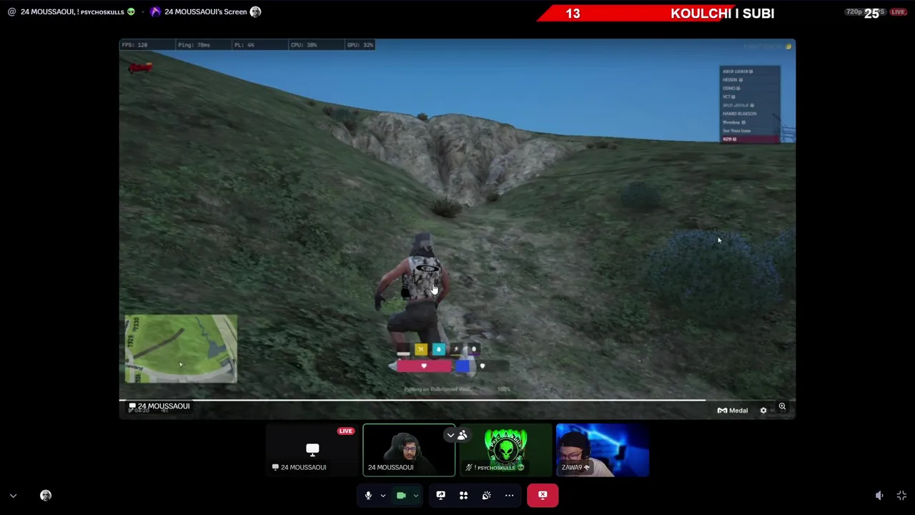915x515 pixels.
Task: Click the streamer avatar beside screen title
Action: (255, 11)
